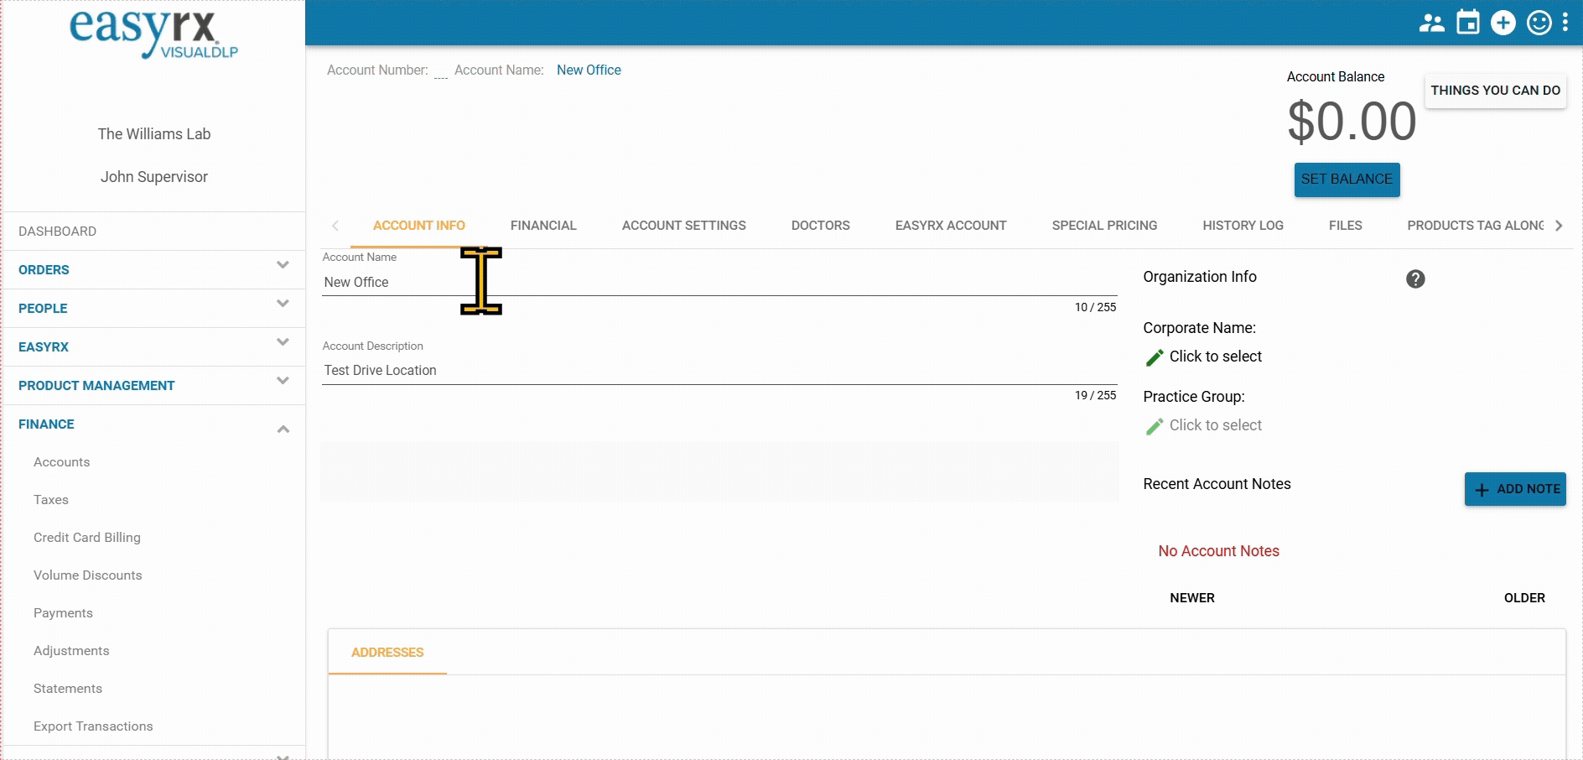Viewport: 1583px width, 760px height.
Task: Click the Add Note button
Action: 1514,489
